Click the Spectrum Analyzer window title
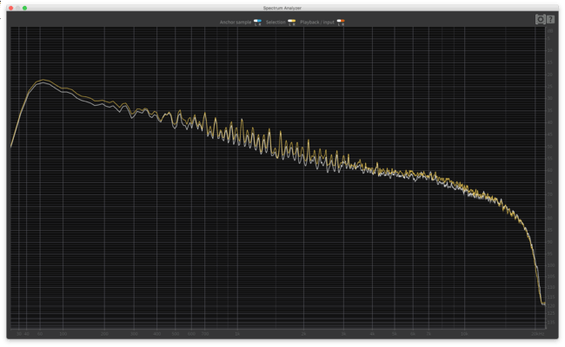The image size is (565, 347). click(282, 7)
